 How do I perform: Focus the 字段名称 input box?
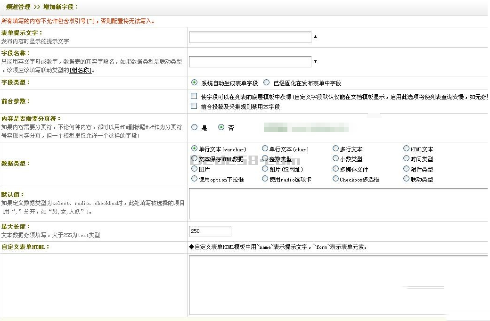click(x=250, y=62)
